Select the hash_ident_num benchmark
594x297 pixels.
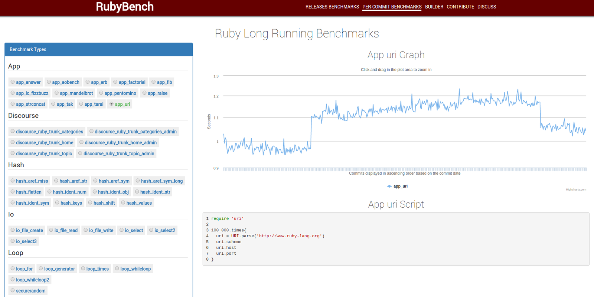point(67,192)
